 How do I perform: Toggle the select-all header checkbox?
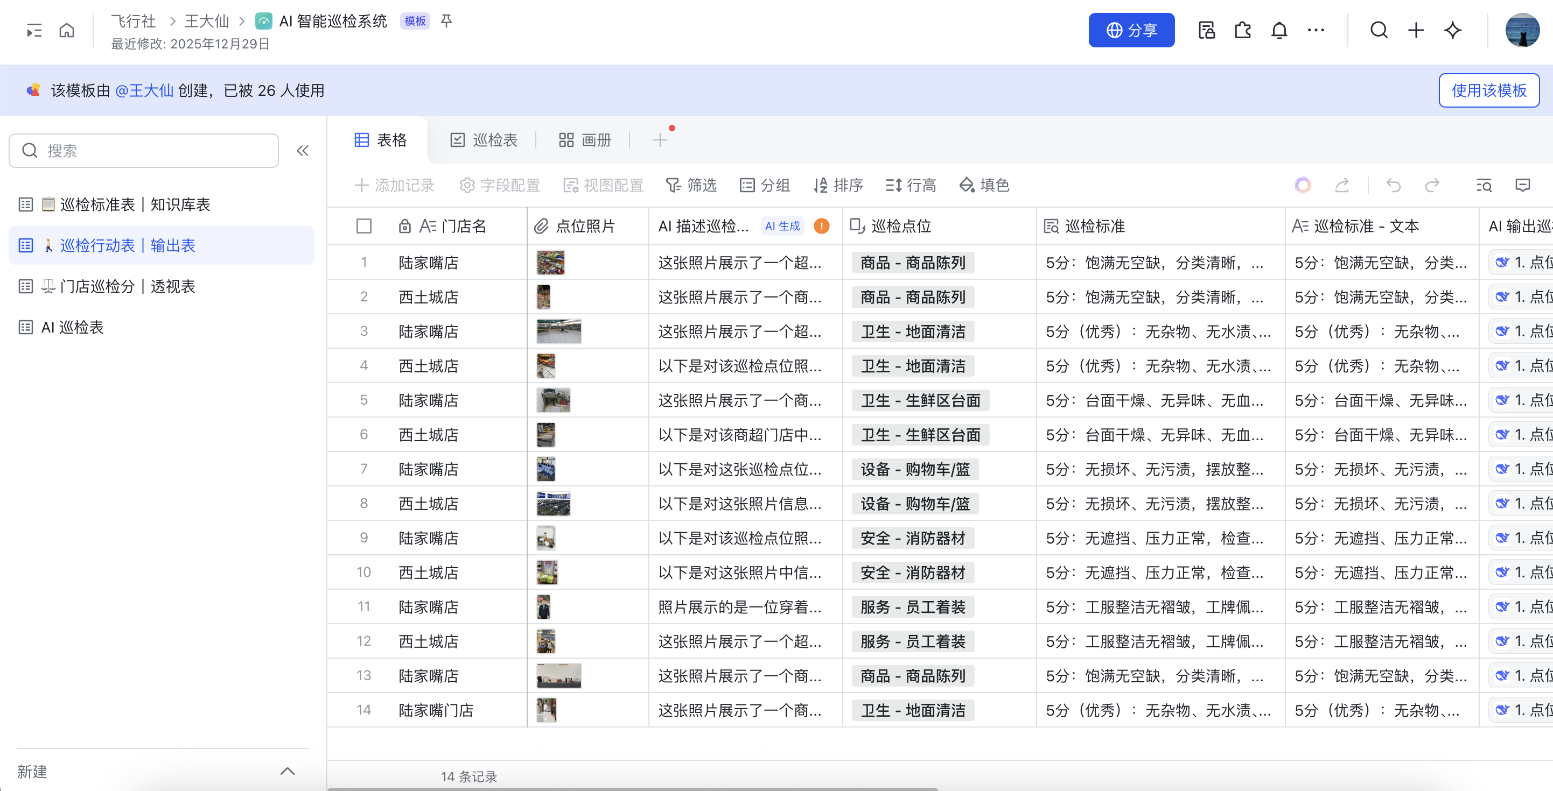(x=363, y=226)
